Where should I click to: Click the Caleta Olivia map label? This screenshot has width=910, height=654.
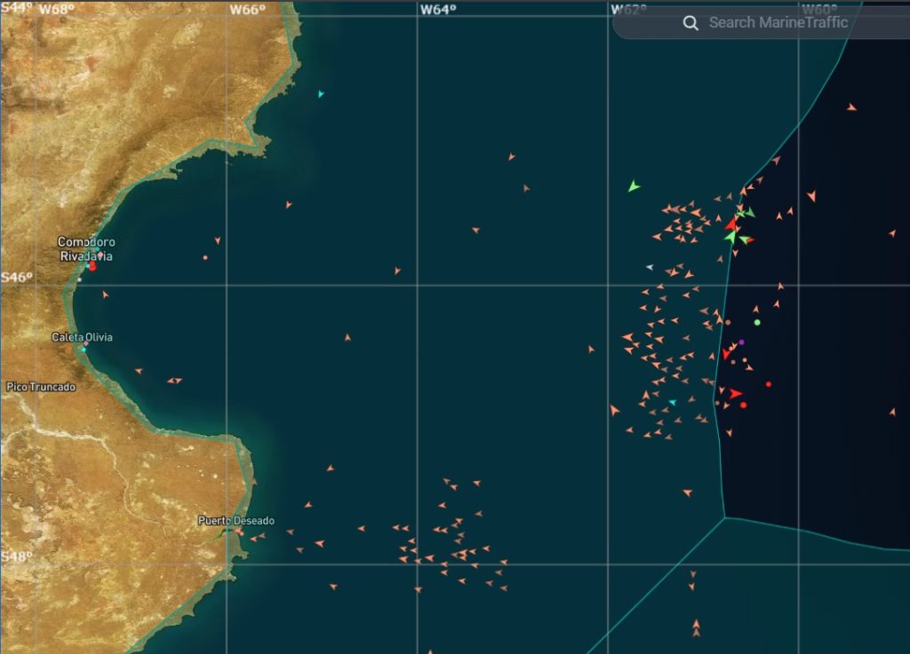click(82, 337)
